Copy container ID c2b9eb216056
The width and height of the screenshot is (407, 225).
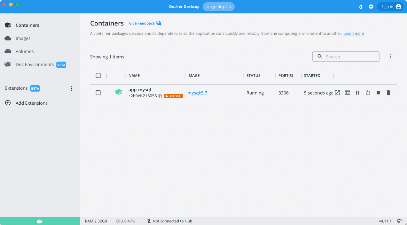pos(160,96)
